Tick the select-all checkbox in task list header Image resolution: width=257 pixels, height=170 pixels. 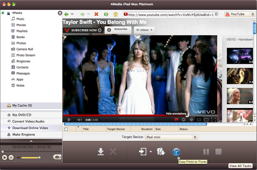[66, 129]
